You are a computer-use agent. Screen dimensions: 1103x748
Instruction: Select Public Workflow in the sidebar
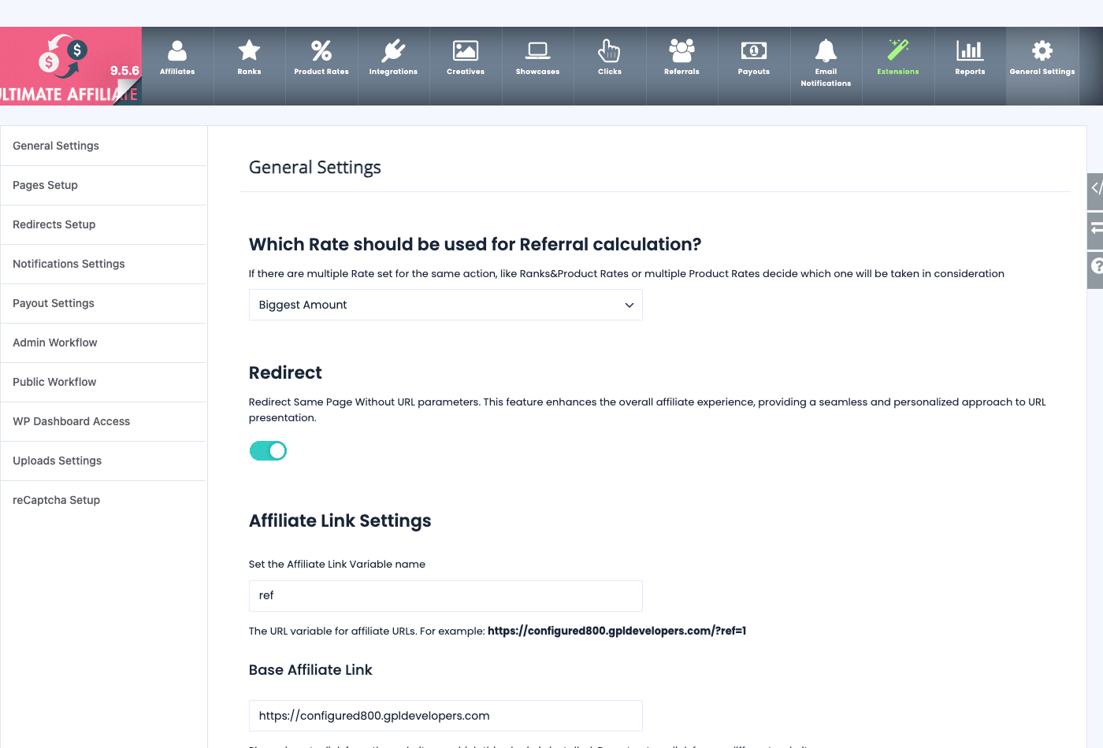[x=103, y=382]
